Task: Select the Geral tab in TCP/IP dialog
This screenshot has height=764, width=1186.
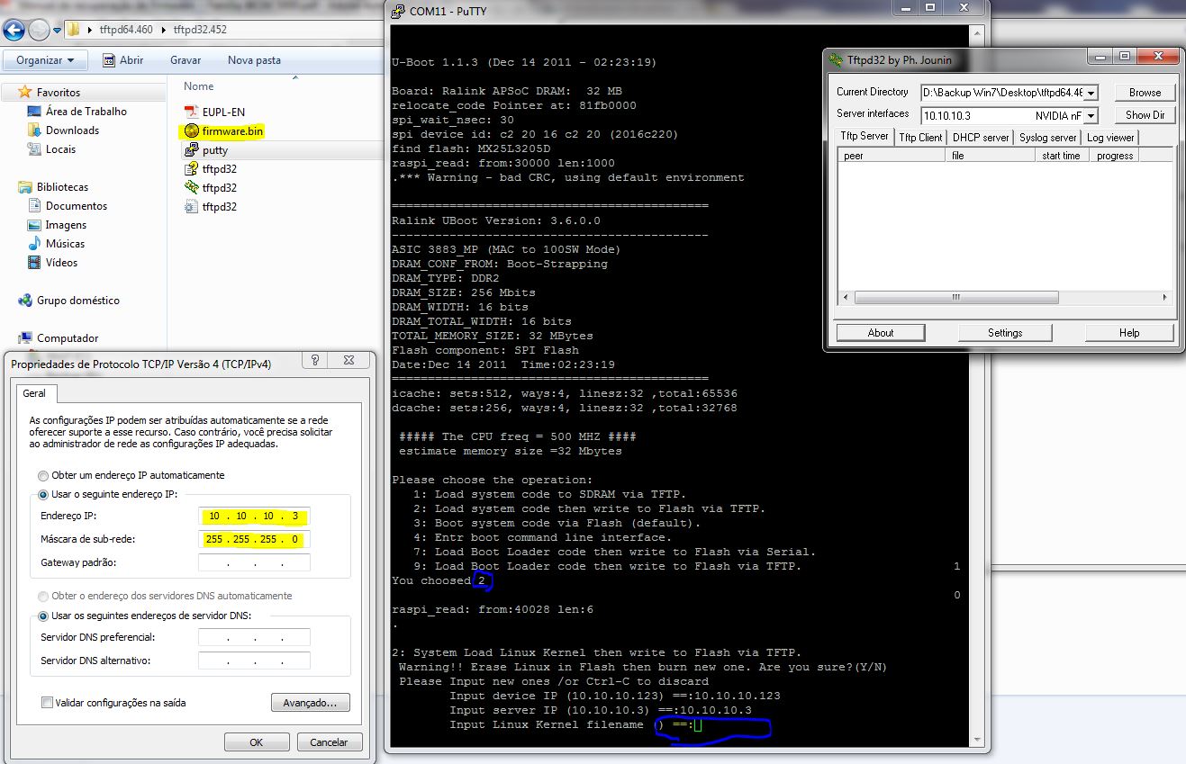Action: pyautogui.click(x=34, y=393)
